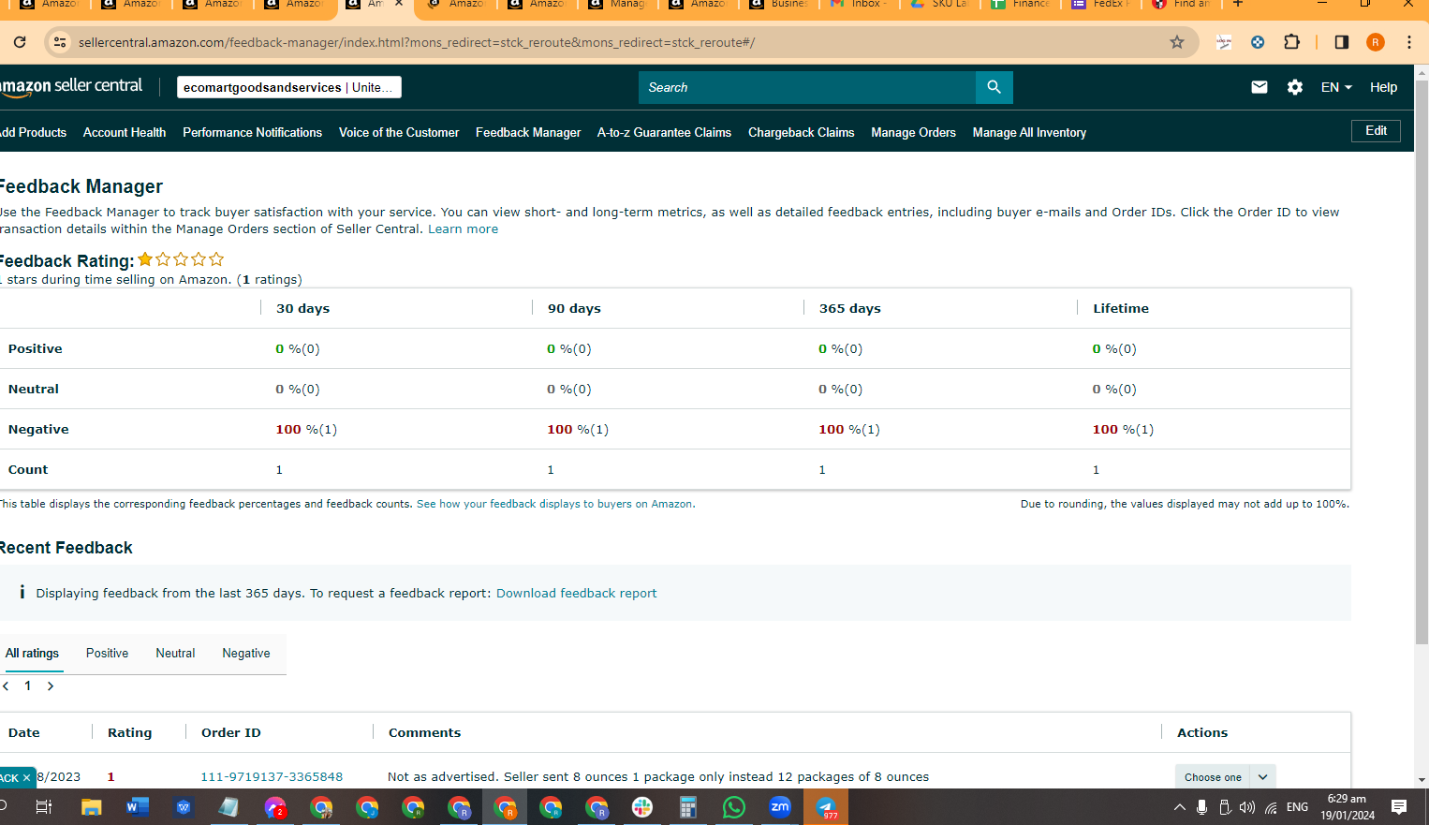Go to Amazon Seller Central home logo

click(x=71, y=87)
